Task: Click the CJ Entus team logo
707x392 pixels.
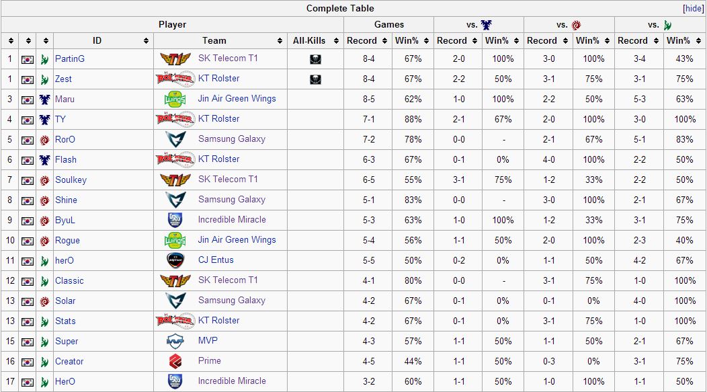Action: pos(175,260)
